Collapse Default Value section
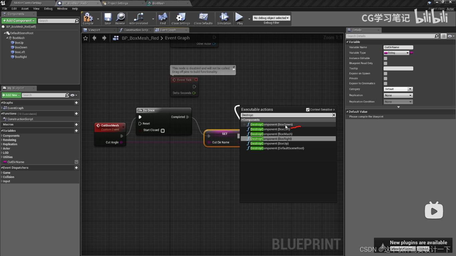The height and width of the screenshot is (256, 456). [348, 112]
